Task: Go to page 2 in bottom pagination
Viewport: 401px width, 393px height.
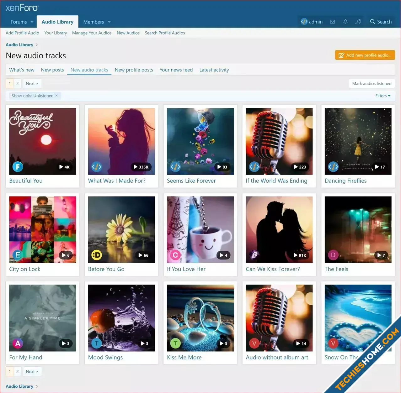Action: pos(18,372)
